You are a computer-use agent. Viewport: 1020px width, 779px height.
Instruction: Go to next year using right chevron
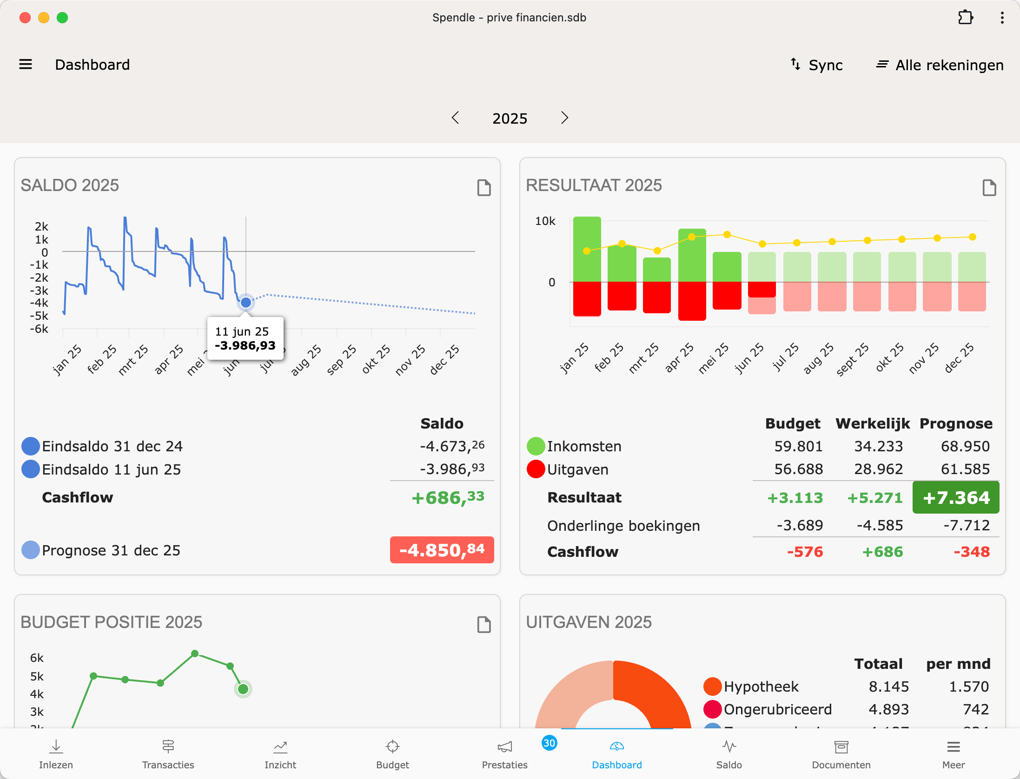point(564,118)
